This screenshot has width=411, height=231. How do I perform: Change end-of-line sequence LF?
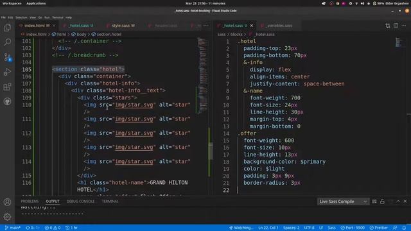coord(321,228)
